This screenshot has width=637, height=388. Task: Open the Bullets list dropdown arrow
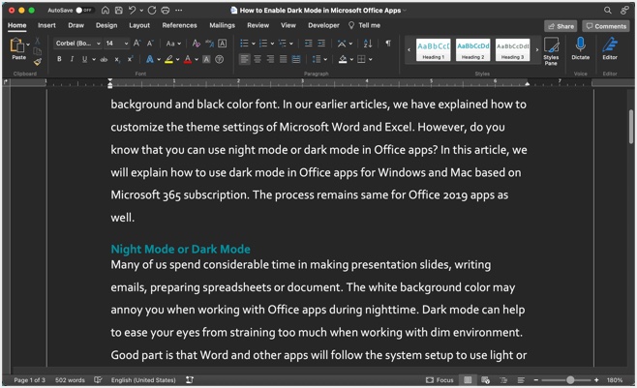(254, 44)
